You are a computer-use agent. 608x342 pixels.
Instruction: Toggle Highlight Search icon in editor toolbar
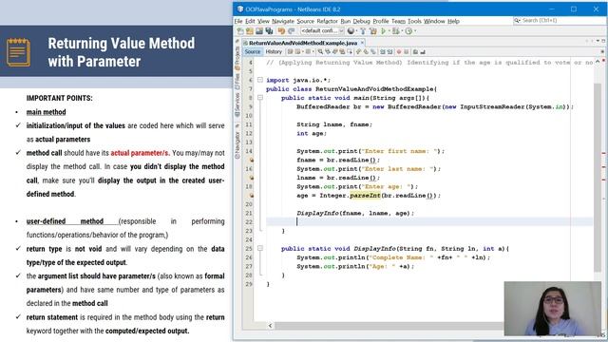point(342,51)
